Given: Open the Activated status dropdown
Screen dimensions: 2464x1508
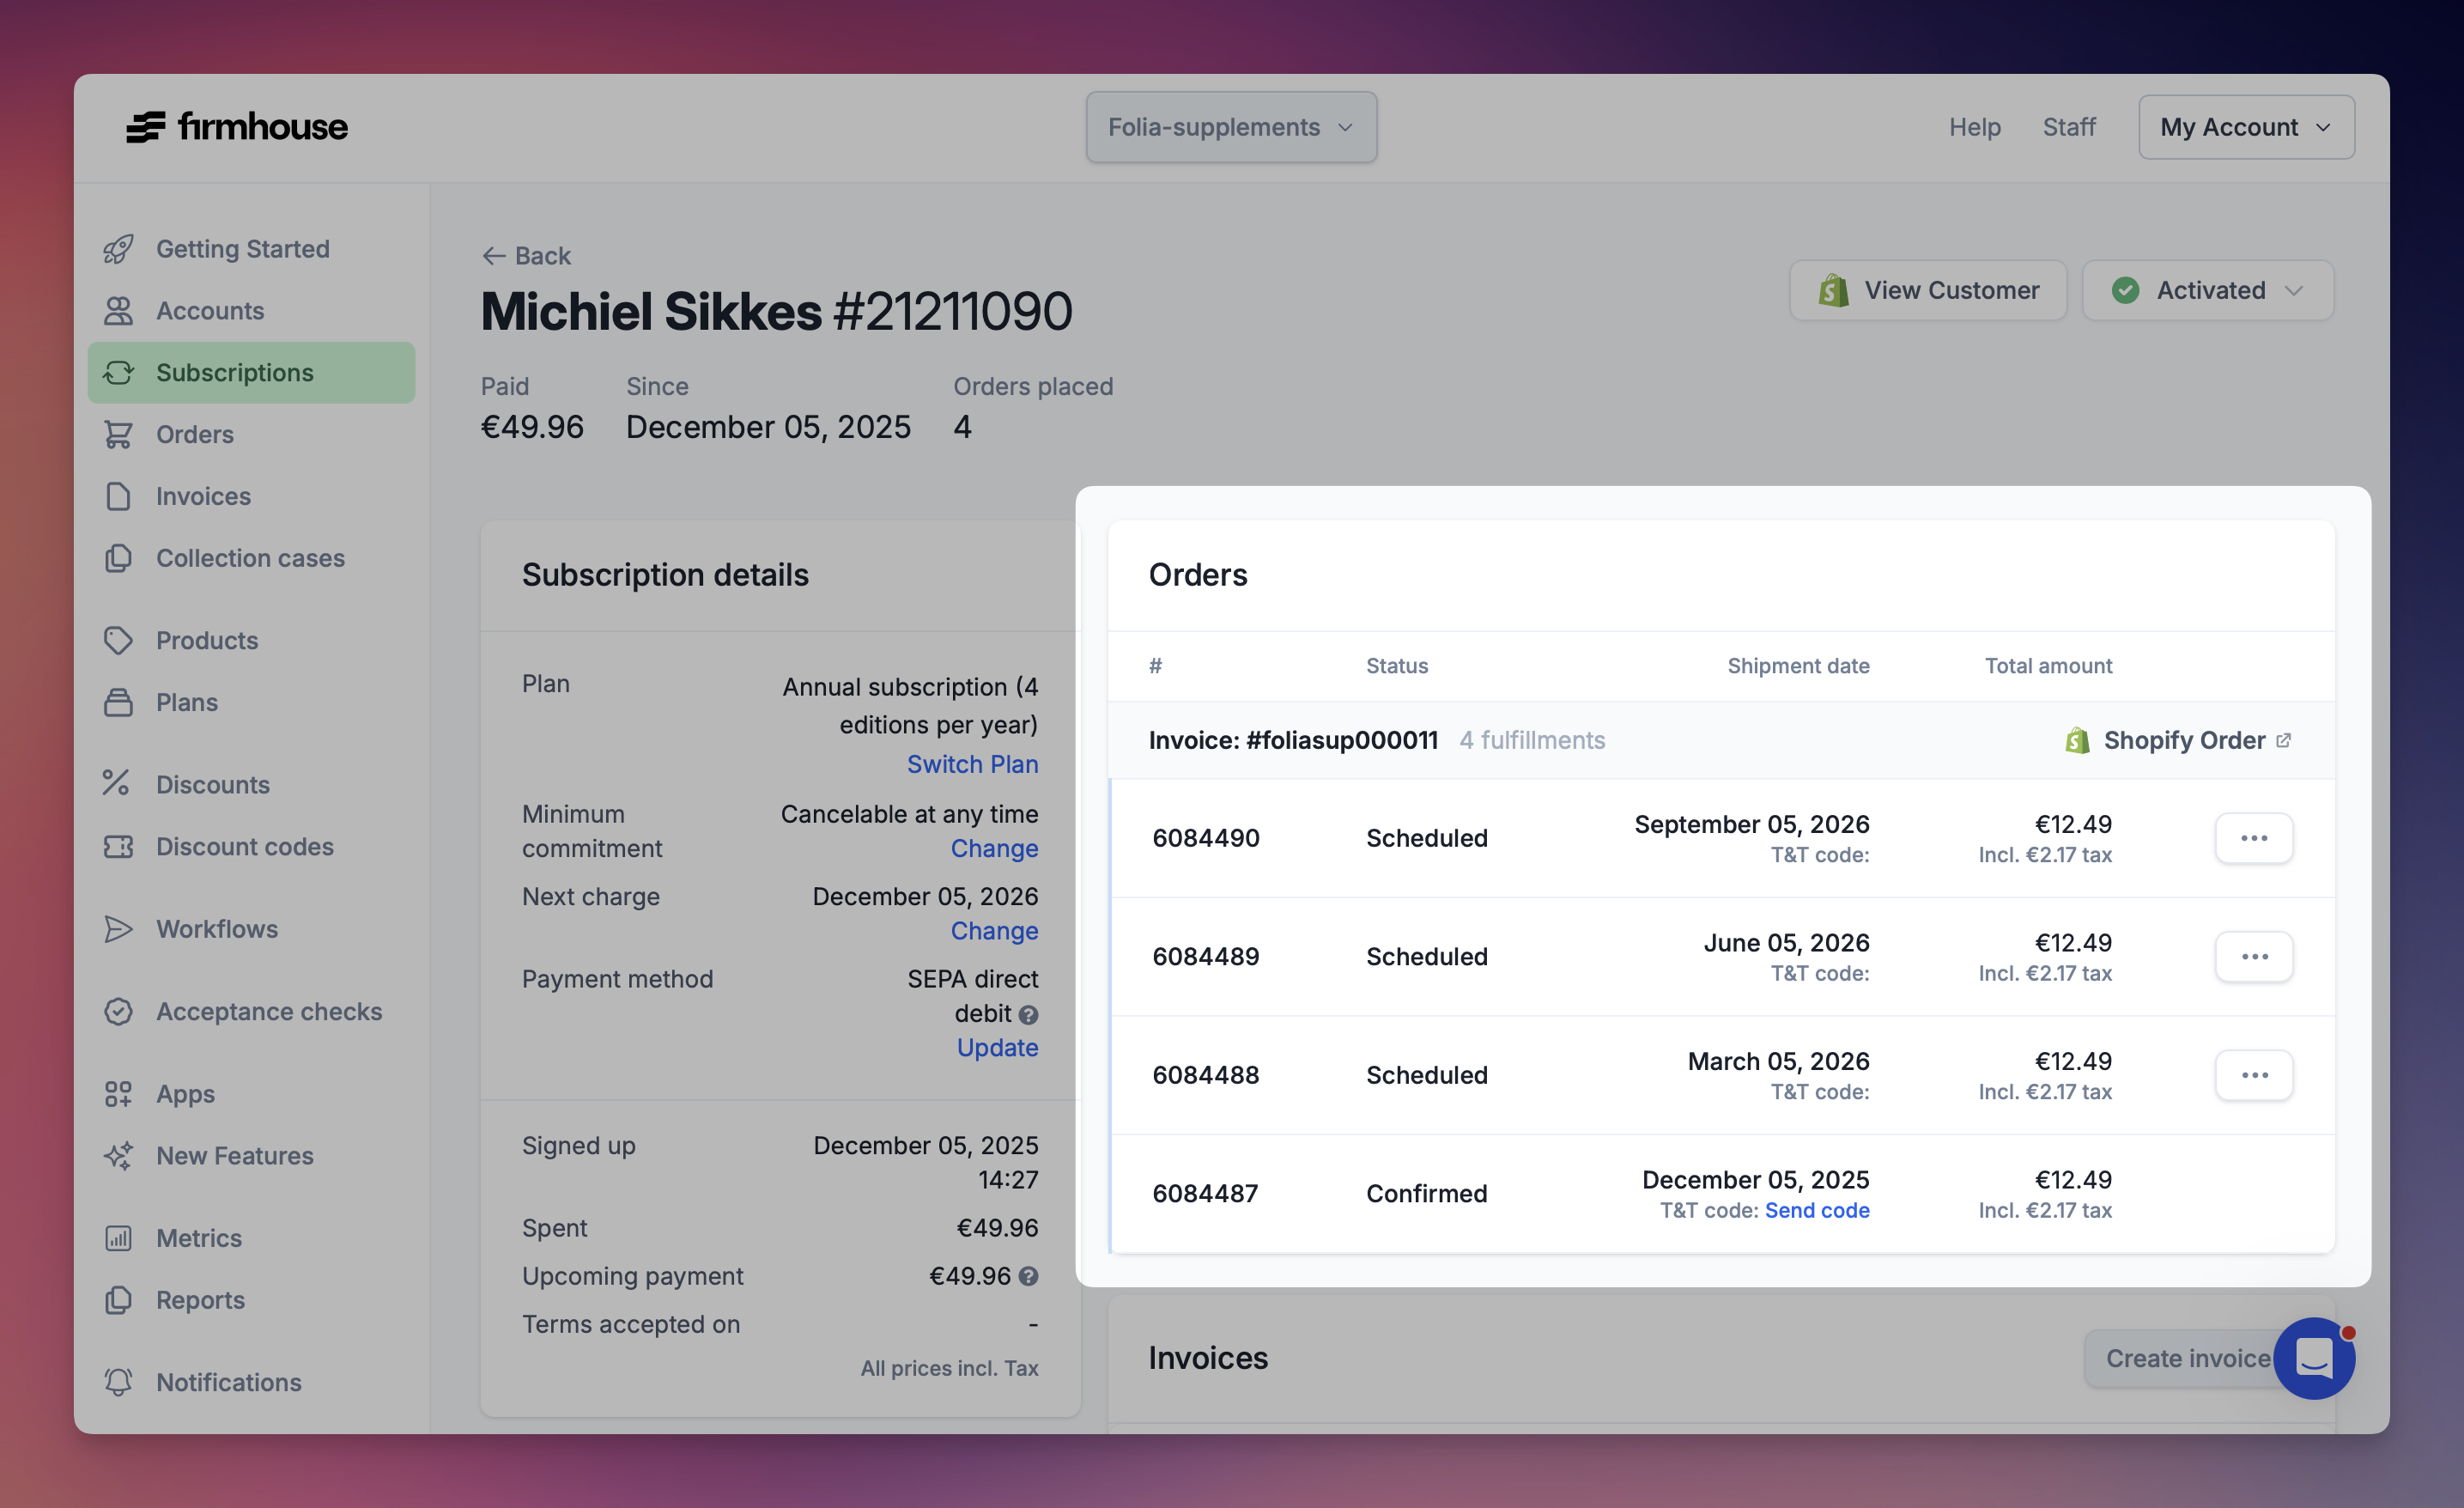Looking at the screenshot, I should 2207,290.
